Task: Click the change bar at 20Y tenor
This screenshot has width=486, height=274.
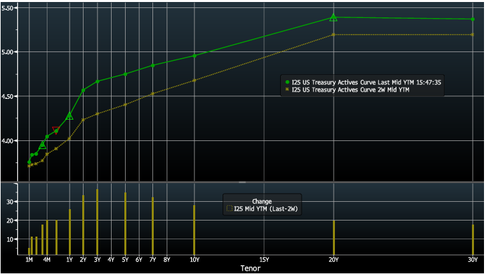Action: coord(334,238)
